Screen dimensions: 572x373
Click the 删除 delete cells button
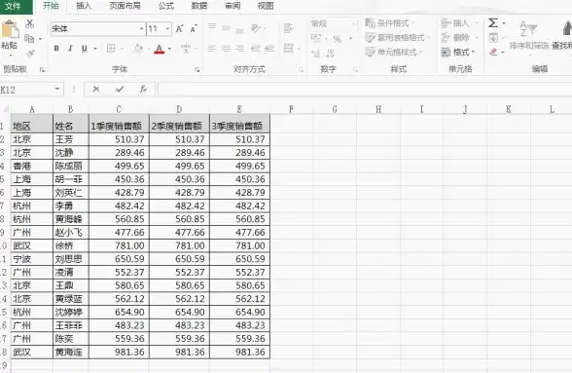(459, 38)
